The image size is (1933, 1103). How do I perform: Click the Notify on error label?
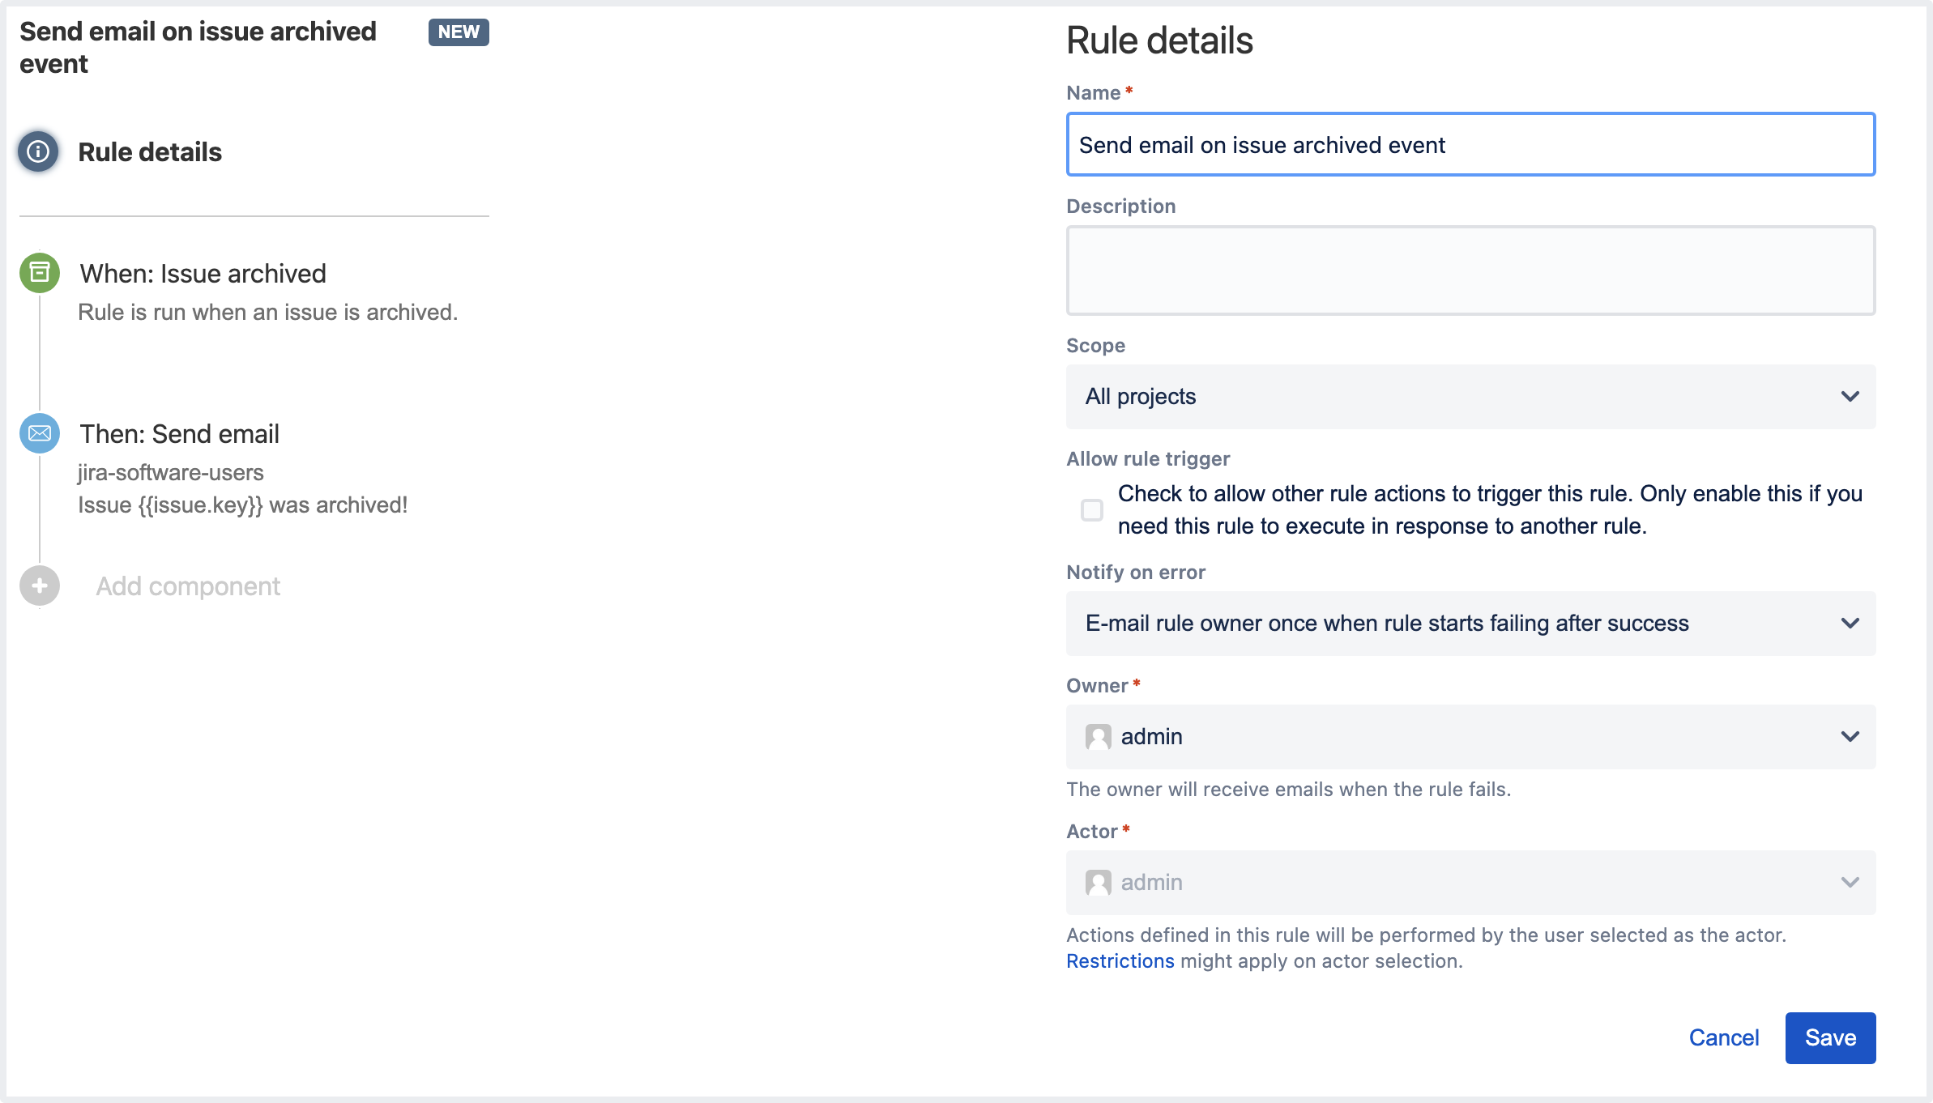(1136, 573)
